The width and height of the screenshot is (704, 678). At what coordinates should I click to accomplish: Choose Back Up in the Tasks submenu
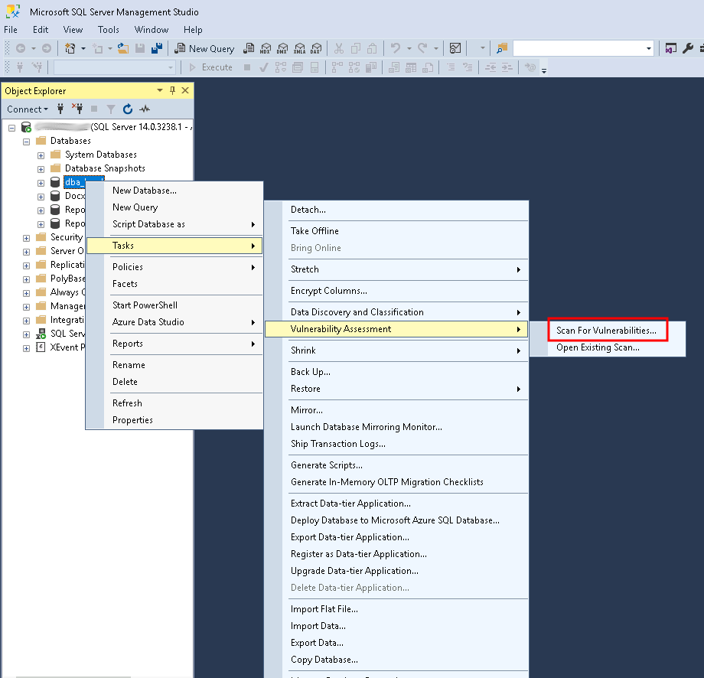[x=396, y=372]
